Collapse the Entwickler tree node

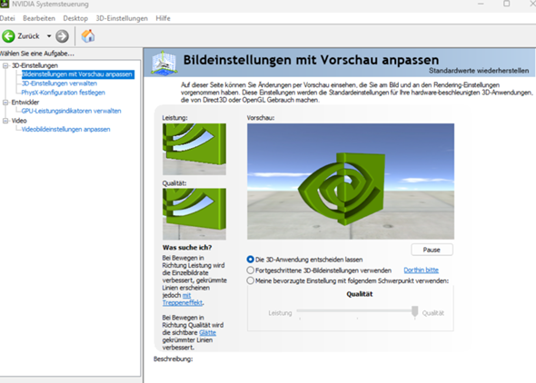click(5, 102)
